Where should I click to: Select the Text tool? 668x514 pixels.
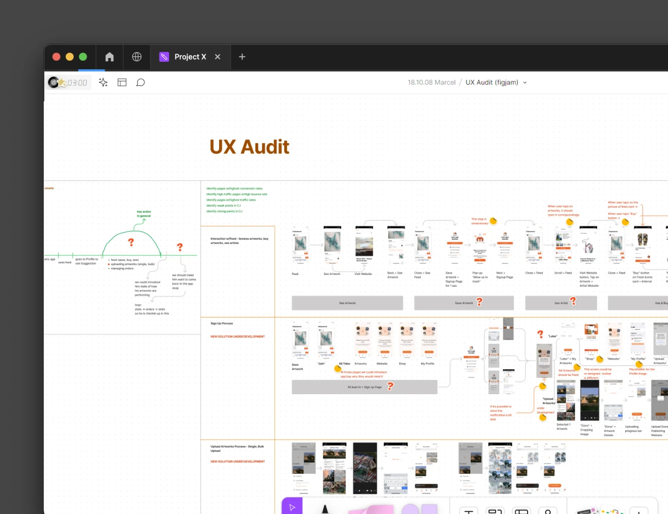click(468, 511)
